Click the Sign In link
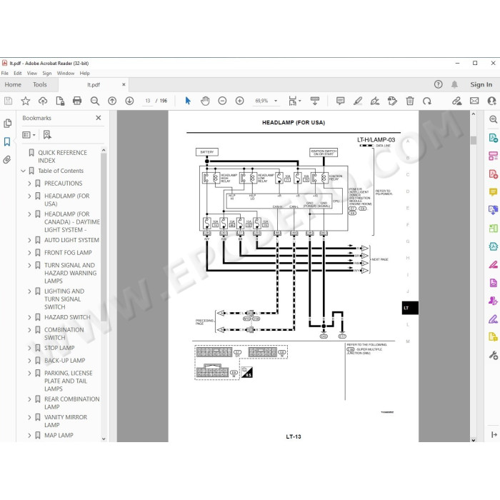500x500 pixels. 481,84
